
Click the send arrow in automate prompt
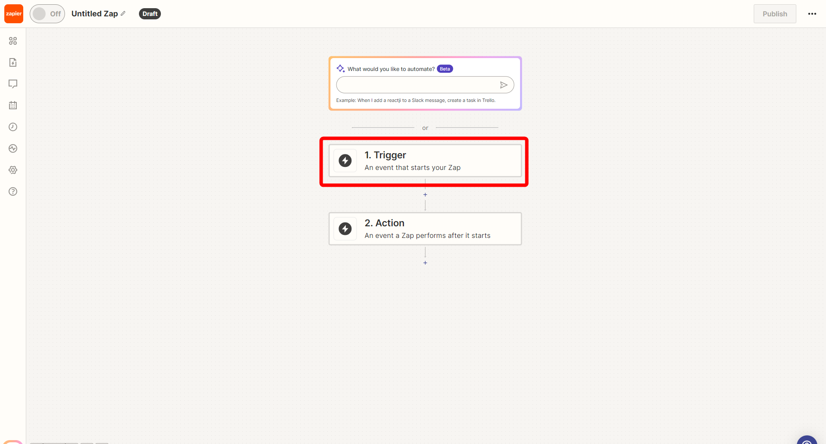504,85
